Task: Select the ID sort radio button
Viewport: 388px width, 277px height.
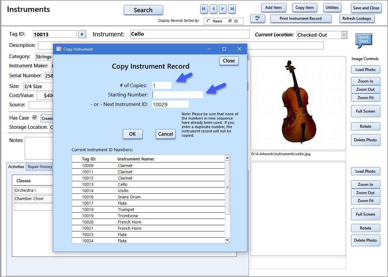Action: [230, 21]
